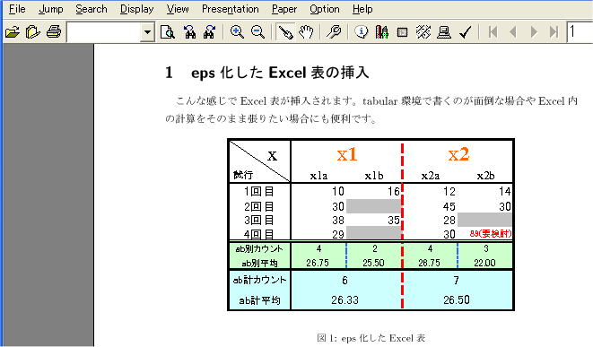Click the '1回目' row label
Screen dimensions: 593x347
(x=258, y=192)
